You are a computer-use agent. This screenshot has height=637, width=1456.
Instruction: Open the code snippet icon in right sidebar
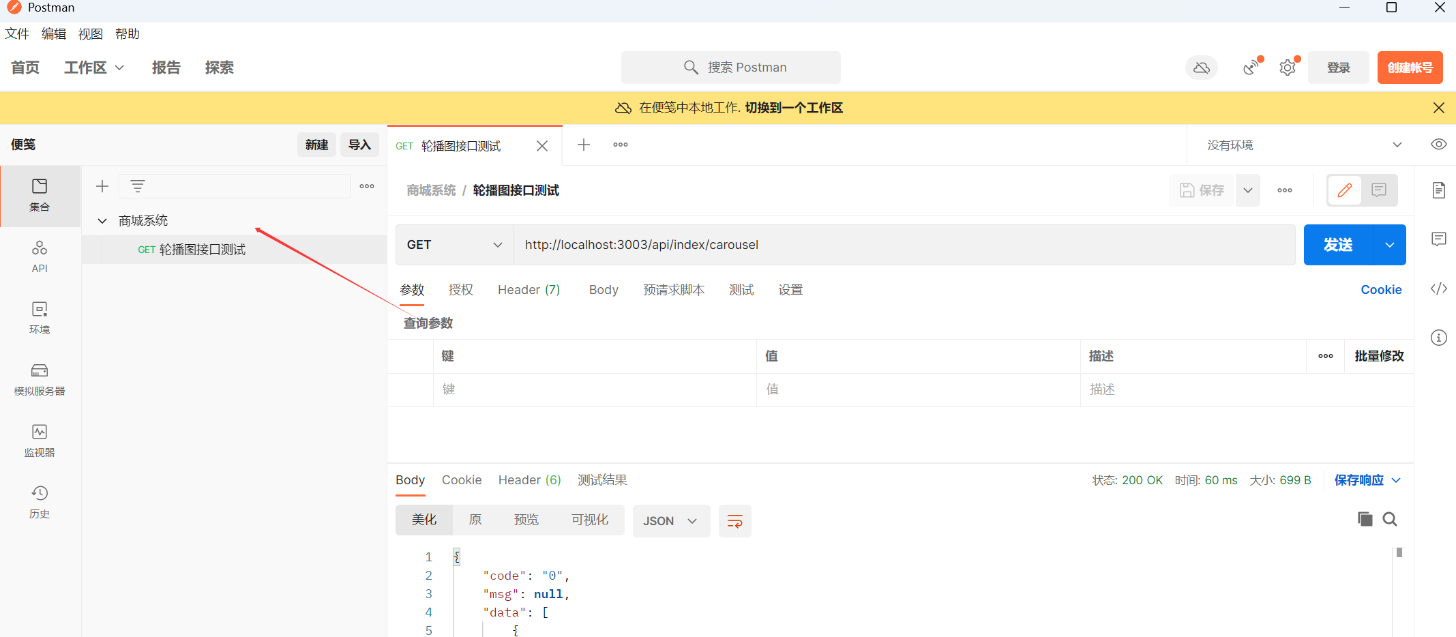(x=1439, y=288)
